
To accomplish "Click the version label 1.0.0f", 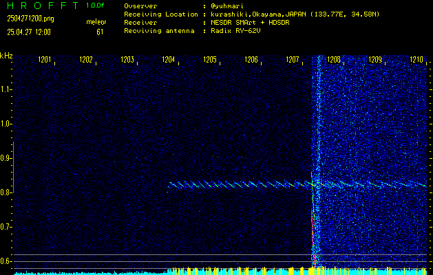I will tap(95, 5).
